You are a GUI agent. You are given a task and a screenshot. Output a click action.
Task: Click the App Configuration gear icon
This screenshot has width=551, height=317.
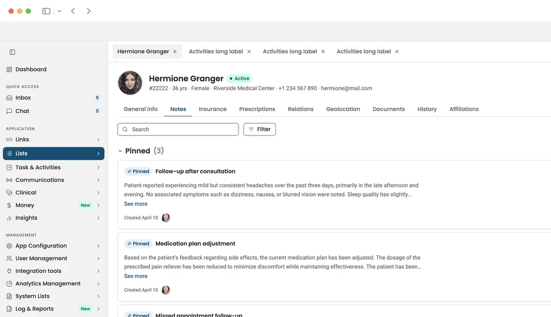click(9, 246)
